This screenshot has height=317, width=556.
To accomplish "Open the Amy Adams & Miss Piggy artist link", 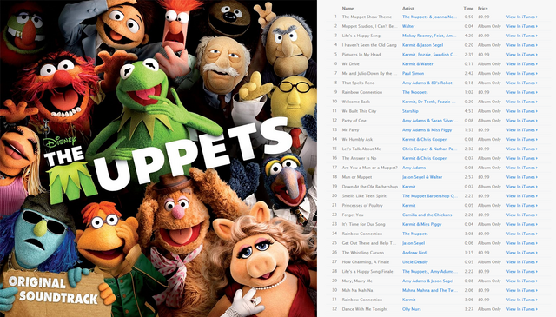I will [427, 129].
